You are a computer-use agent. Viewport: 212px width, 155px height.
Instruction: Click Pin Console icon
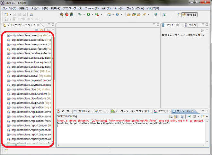pos(189,116)
